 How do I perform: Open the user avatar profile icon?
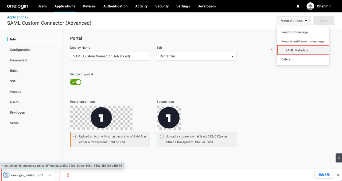coord(310,6)
